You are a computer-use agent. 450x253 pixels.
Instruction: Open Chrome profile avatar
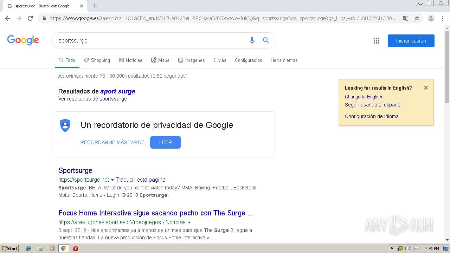tap(431, 18)
